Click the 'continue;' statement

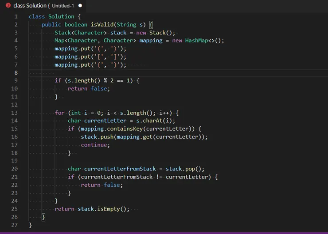click(95, 145)
